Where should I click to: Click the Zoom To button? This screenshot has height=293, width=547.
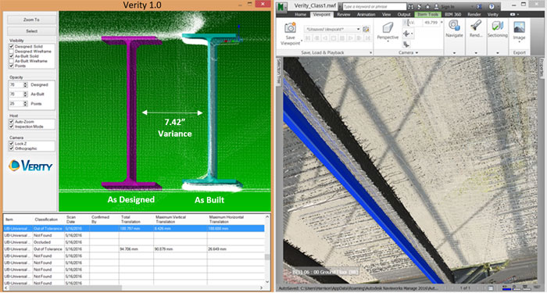pyautogui.click(x=31, y=20)
